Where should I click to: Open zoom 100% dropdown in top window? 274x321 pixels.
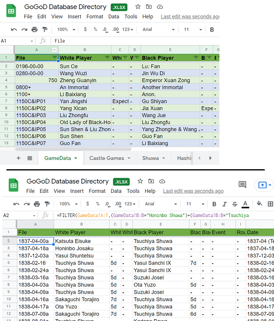coord(66,30)
